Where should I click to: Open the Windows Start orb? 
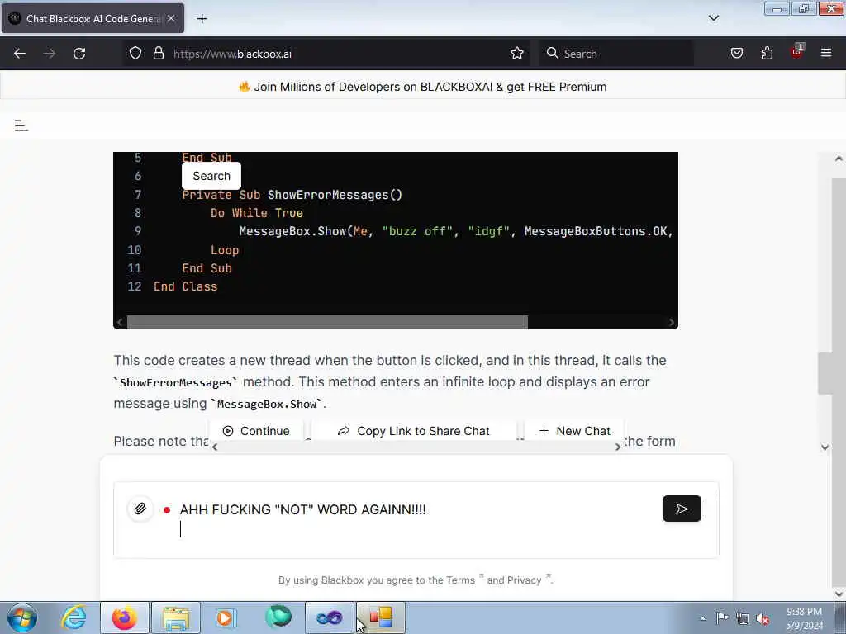coord(21,617)
